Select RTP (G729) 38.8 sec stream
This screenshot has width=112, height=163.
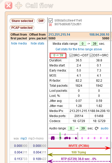79,159
